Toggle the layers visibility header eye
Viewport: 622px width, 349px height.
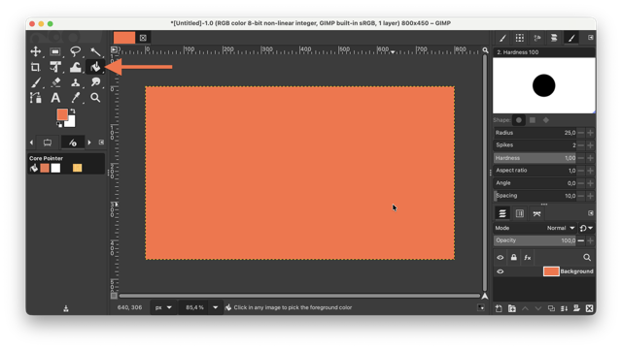(501, 258)
